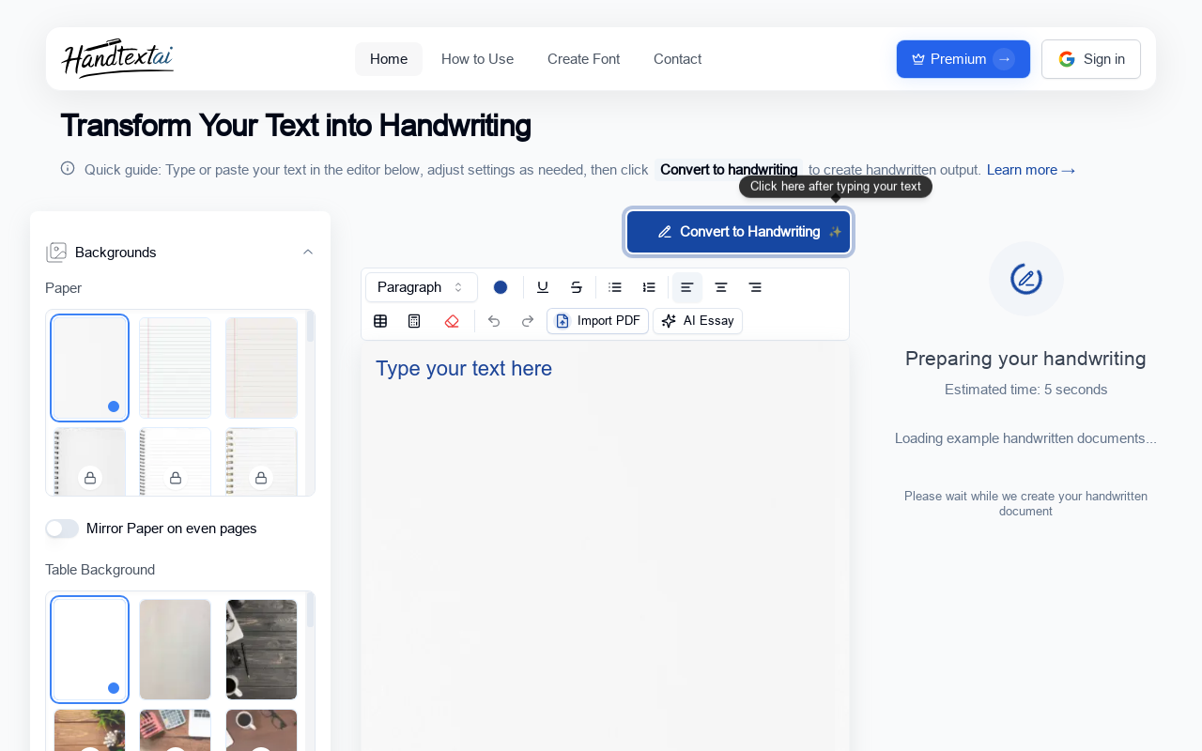Choose the blue lined paper thumbnail
The height and width of the screenshot is (751, 1202).
tap(176, 368)
